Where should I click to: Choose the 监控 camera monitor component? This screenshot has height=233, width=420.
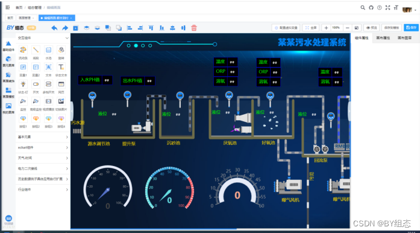pyautogui.click(x=23, y=101)
